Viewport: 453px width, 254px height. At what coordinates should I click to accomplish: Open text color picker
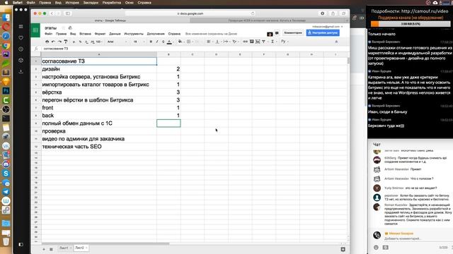click(169, 42)
